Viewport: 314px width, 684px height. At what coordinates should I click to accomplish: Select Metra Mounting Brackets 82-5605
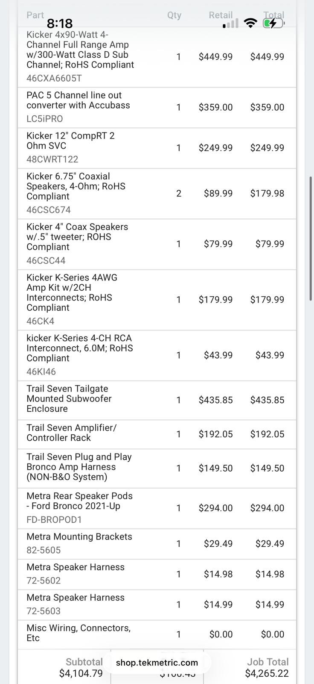click(157, 544)
